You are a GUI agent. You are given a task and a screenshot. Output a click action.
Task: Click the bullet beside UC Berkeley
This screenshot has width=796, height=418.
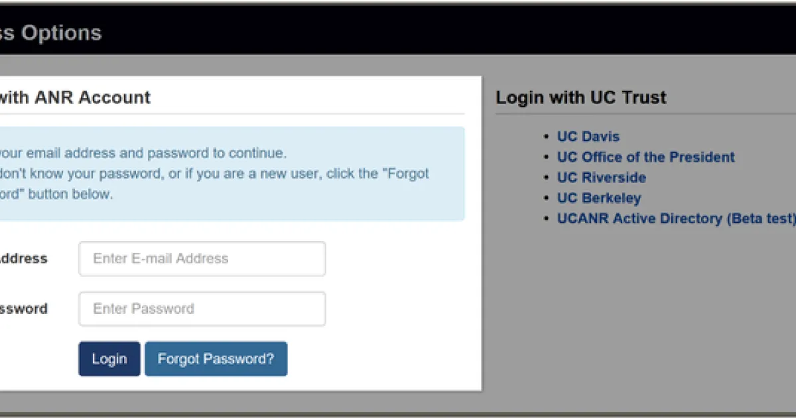(547, 198)
